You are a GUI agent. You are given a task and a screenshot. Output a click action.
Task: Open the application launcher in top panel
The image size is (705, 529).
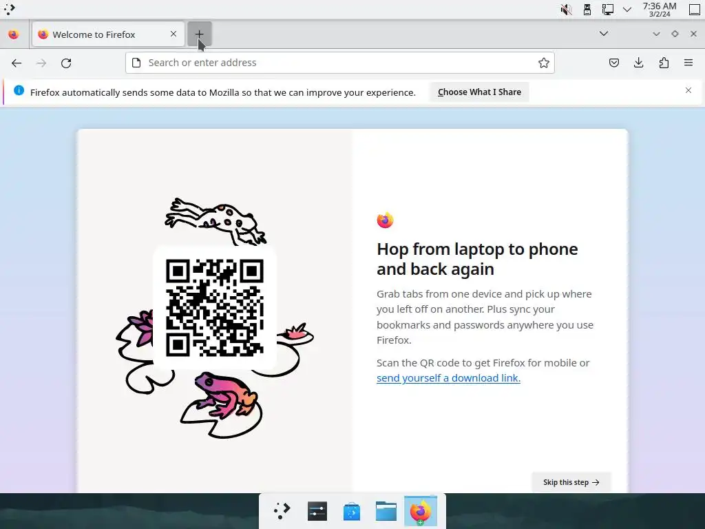[x=10, y=9]
